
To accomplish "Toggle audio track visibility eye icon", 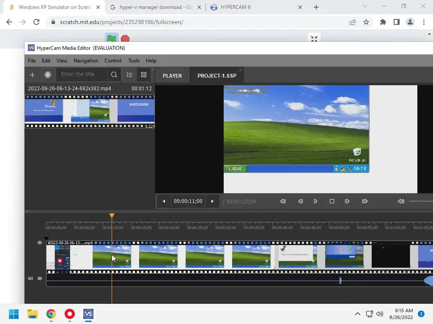I will tap(40, 278).
